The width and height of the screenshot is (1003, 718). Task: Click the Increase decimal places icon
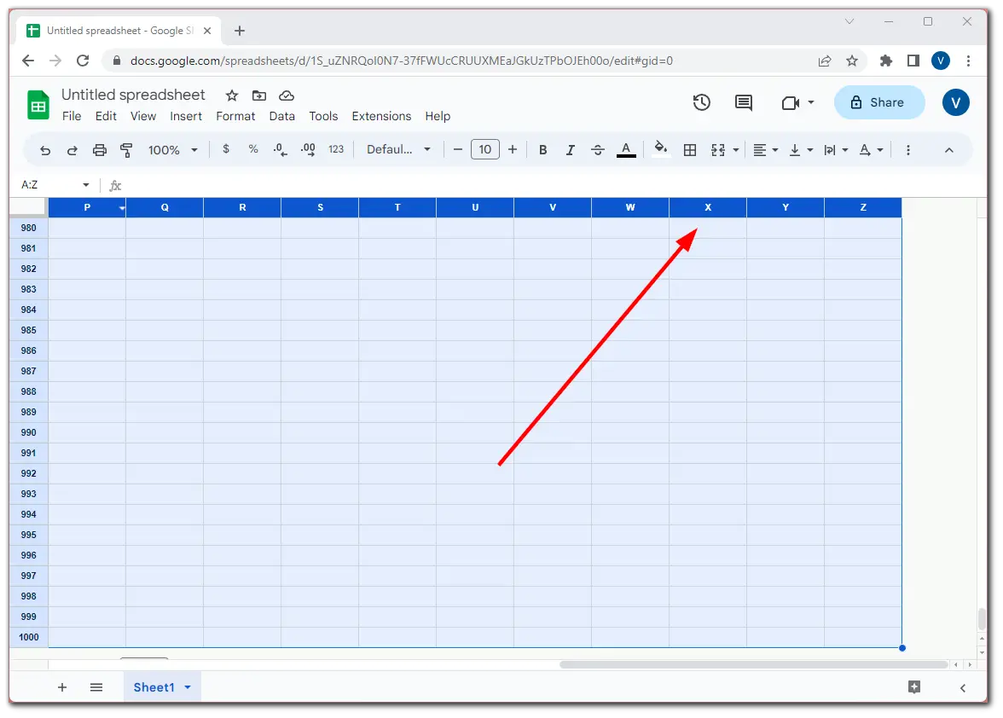pos(307,149)
